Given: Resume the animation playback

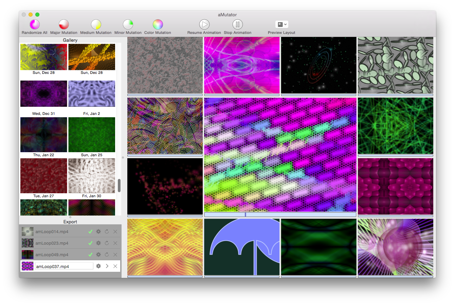Looking at the screenshot, I should point(204,25).
